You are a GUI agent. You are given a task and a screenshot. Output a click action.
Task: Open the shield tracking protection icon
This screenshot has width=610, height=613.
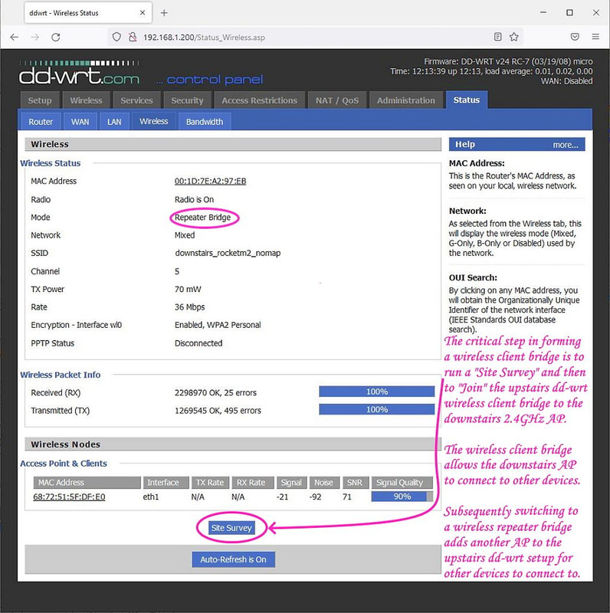(x=116, y=37)
